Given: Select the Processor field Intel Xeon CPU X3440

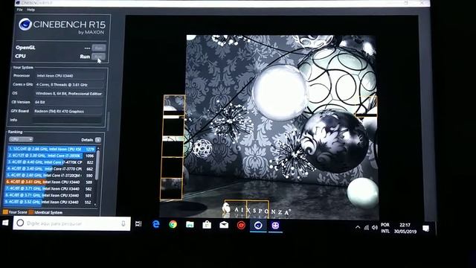Looking at the screenshot, I should pyautogui.click(x=69, y=76).
